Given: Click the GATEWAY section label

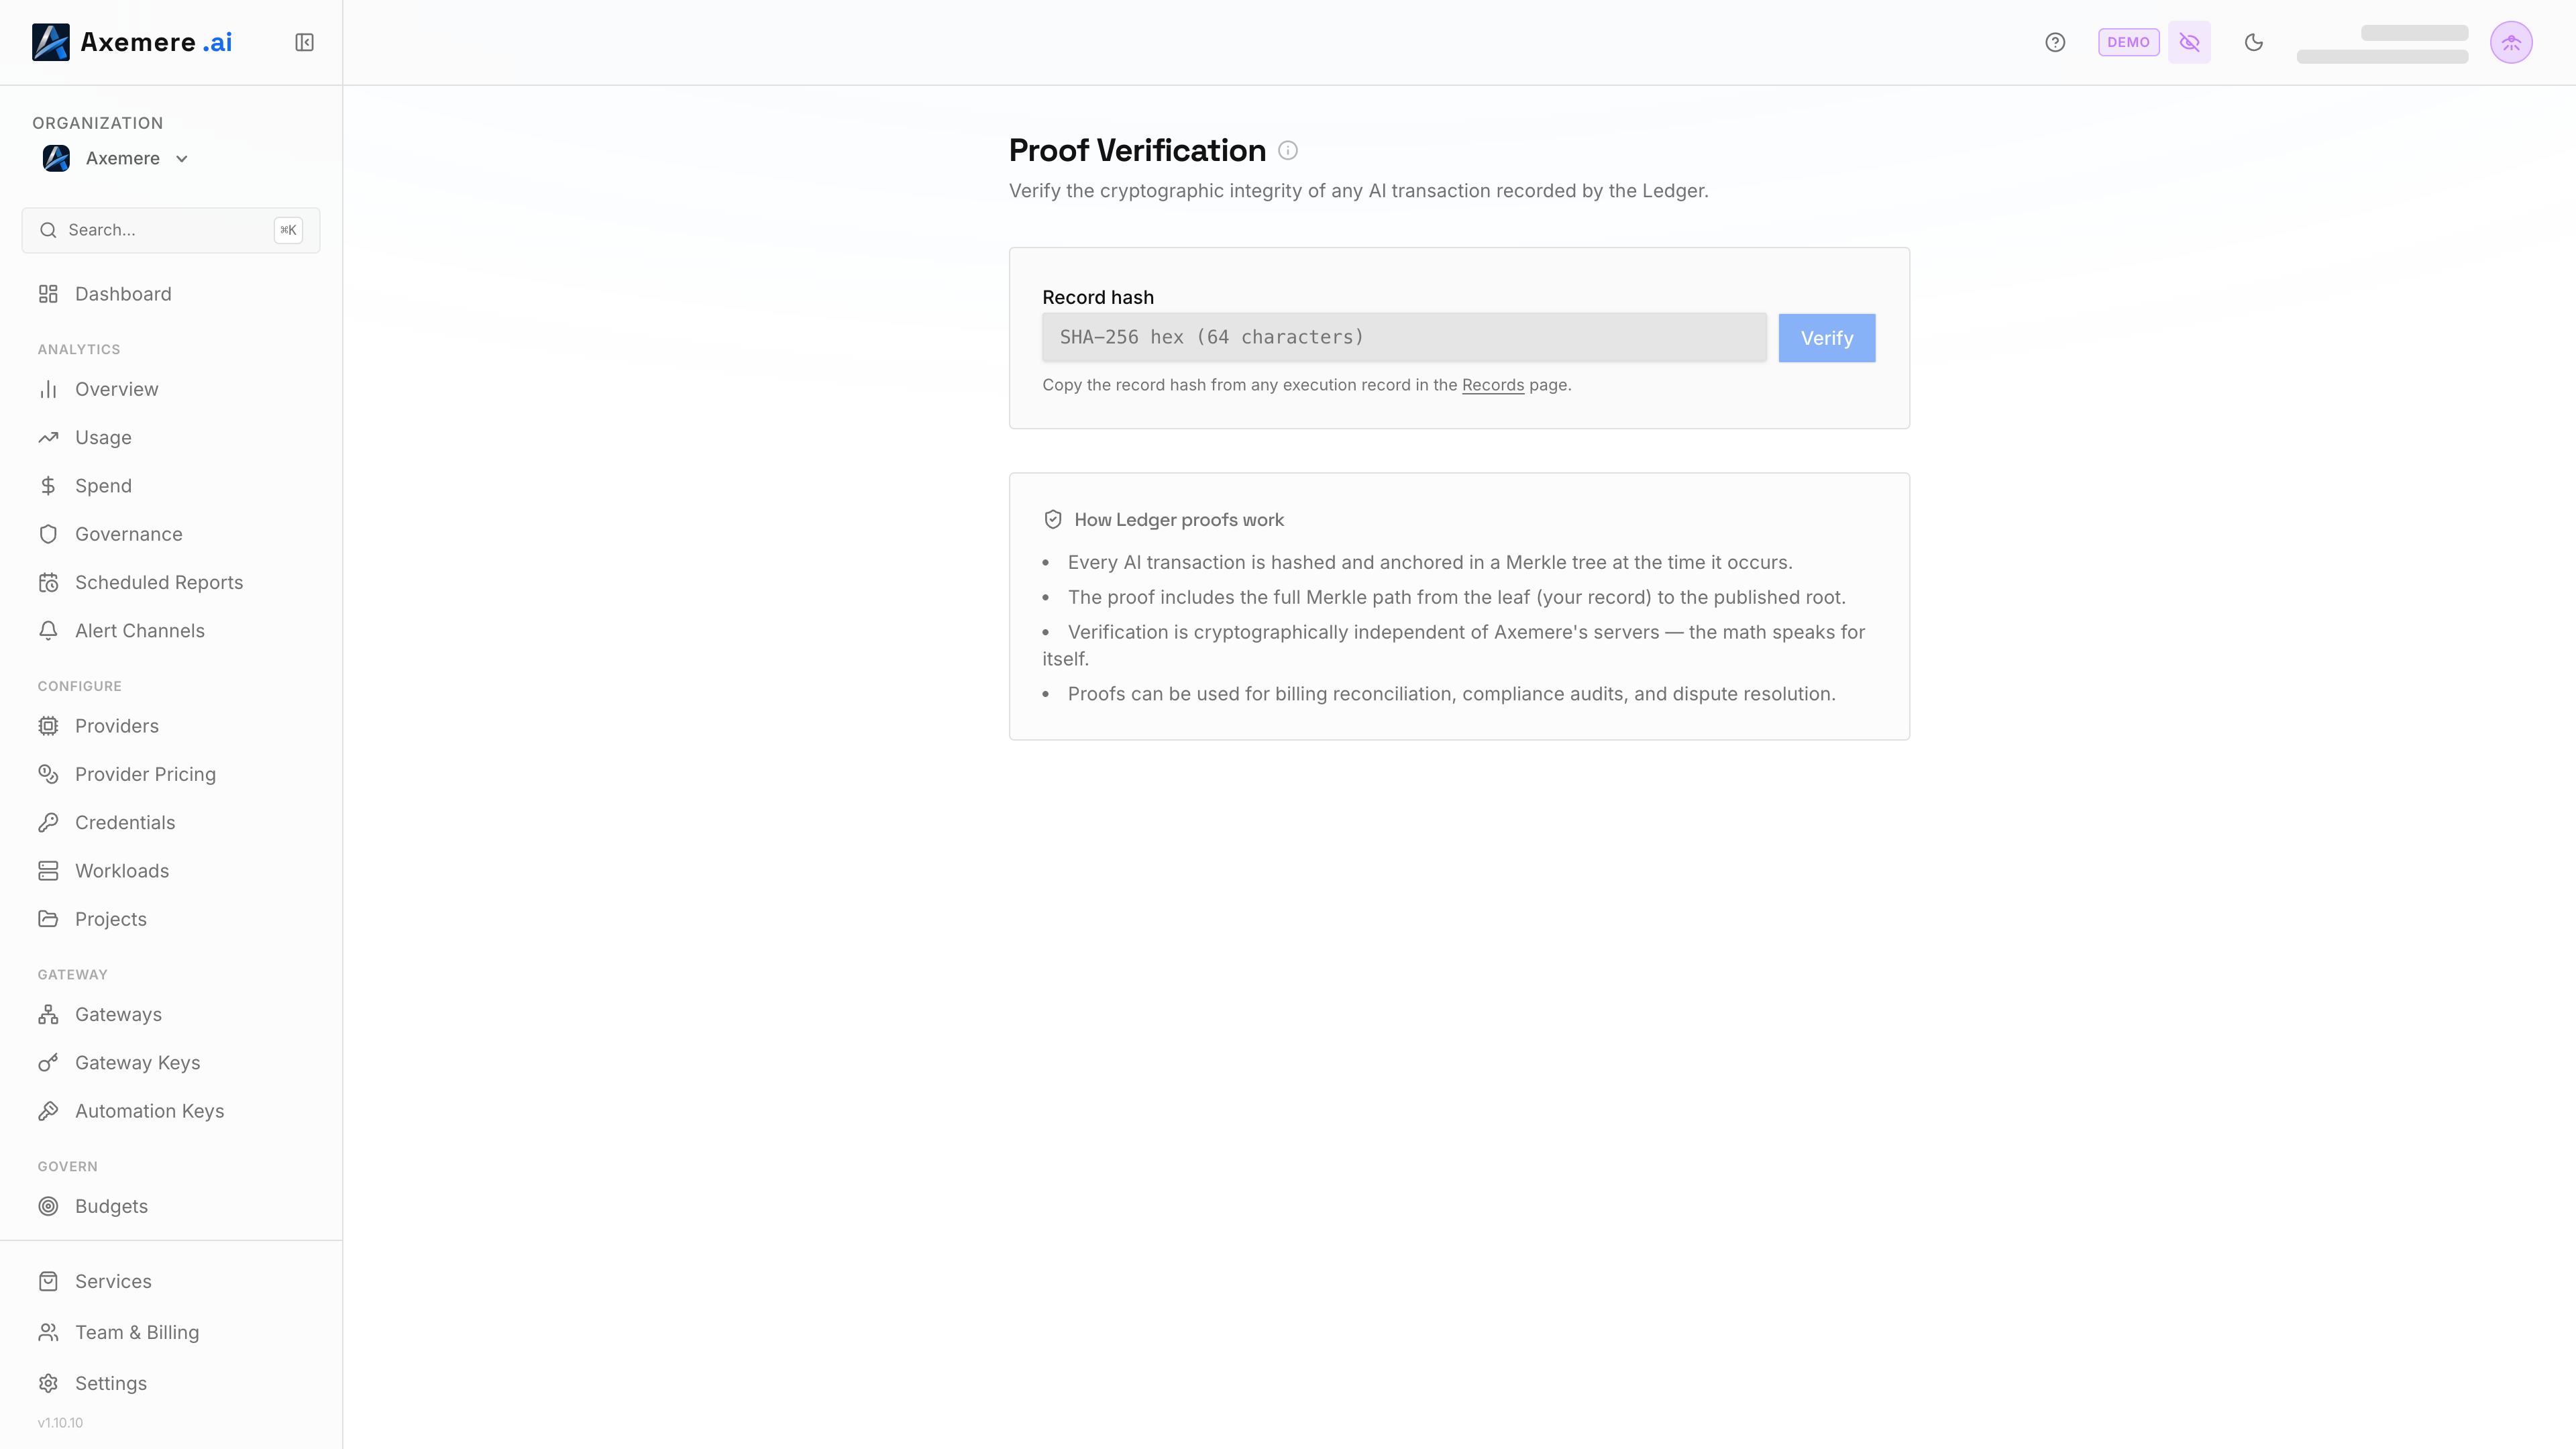Looking at the screenshot, I should tap(72, 975).
